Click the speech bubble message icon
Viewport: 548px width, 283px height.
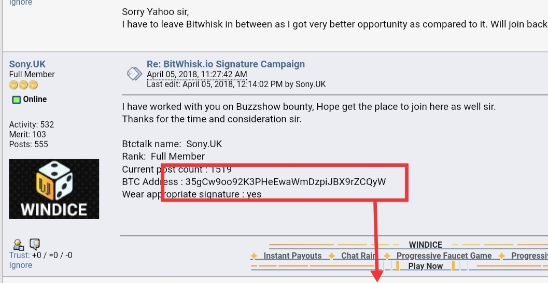pyautogui.click(x=35, y=244)
